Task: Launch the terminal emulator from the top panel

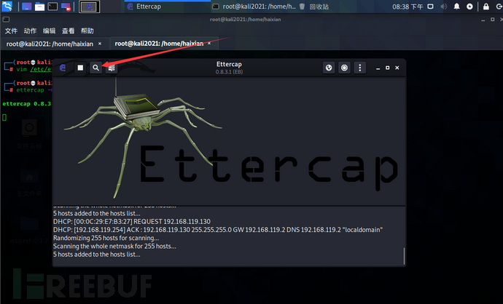Action: (x=52, y=7)
